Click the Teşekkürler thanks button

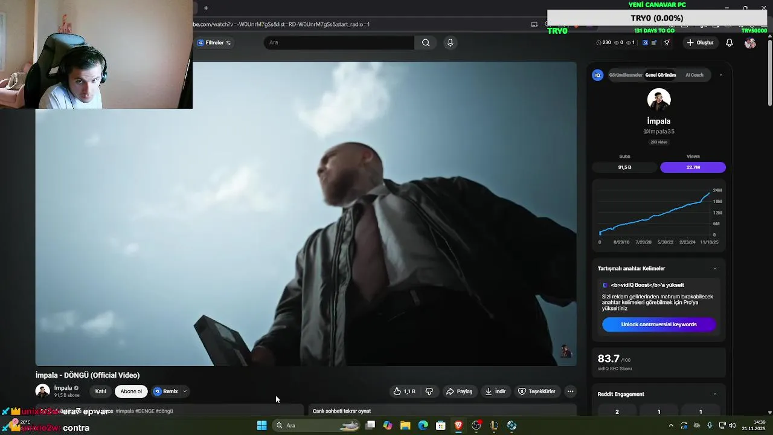537,391
